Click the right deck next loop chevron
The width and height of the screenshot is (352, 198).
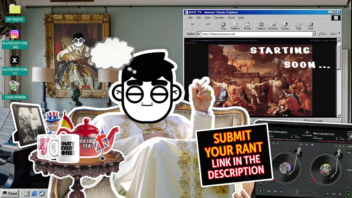click(343, 146)
